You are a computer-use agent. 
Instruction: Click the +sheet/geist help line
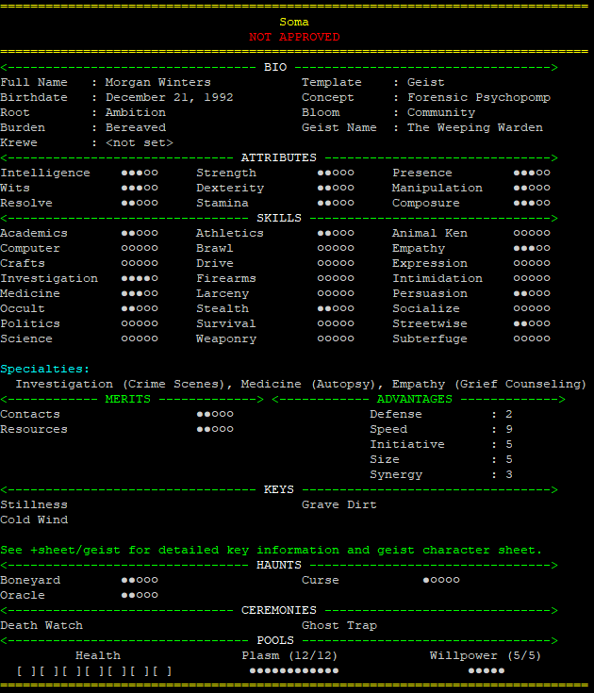[x=272, y=550]
